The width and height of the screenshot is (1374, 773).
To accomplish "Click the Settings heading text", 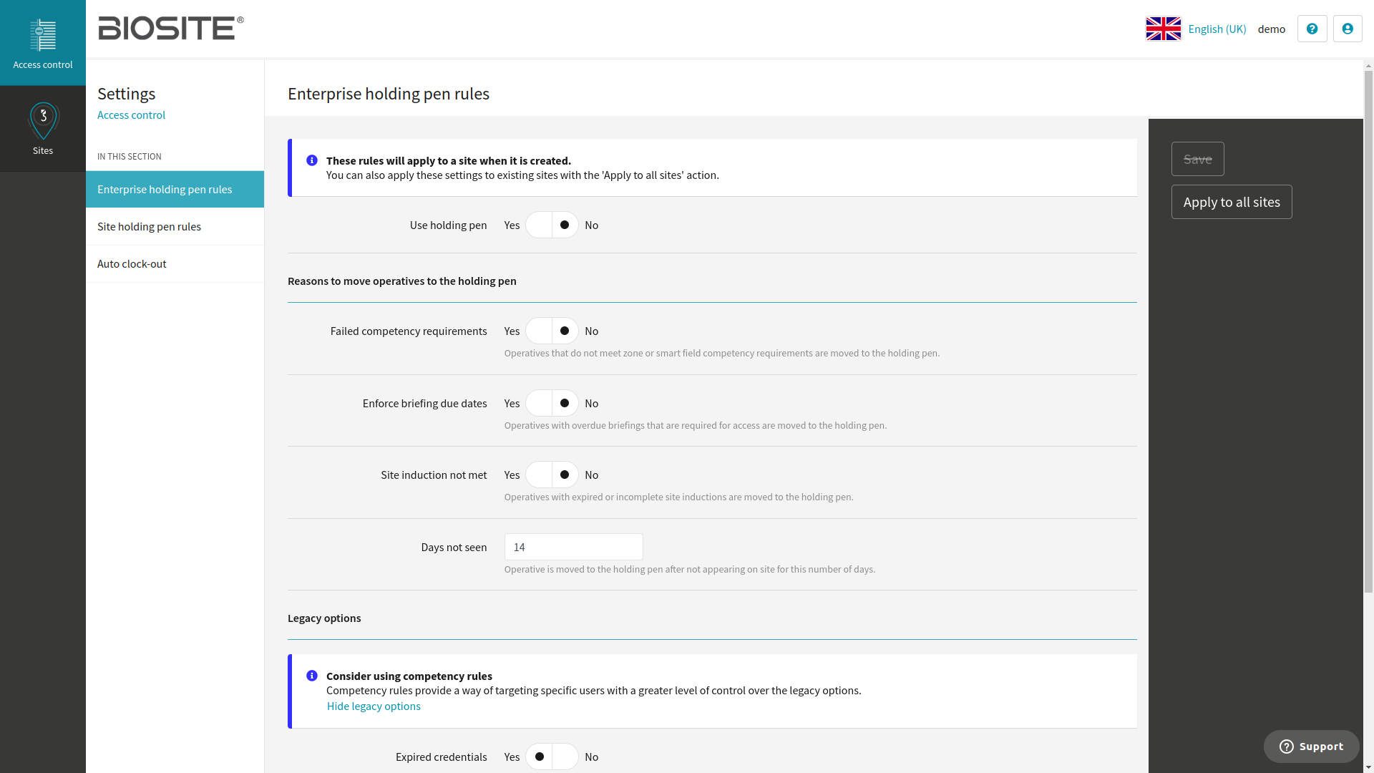I will coord(126,94).
